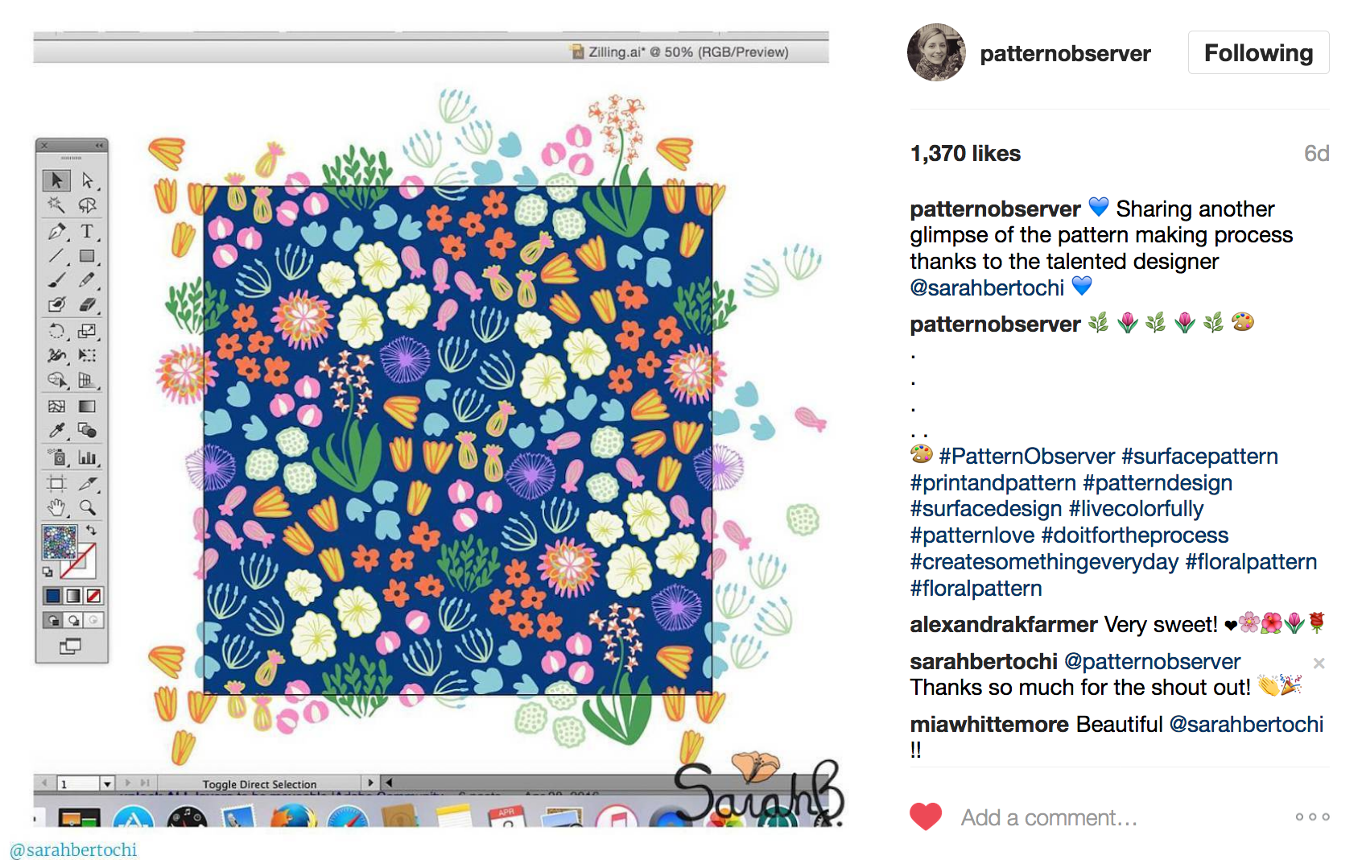
Task: Activate the Eyedropper tool
Action: (x=56, y=431)
